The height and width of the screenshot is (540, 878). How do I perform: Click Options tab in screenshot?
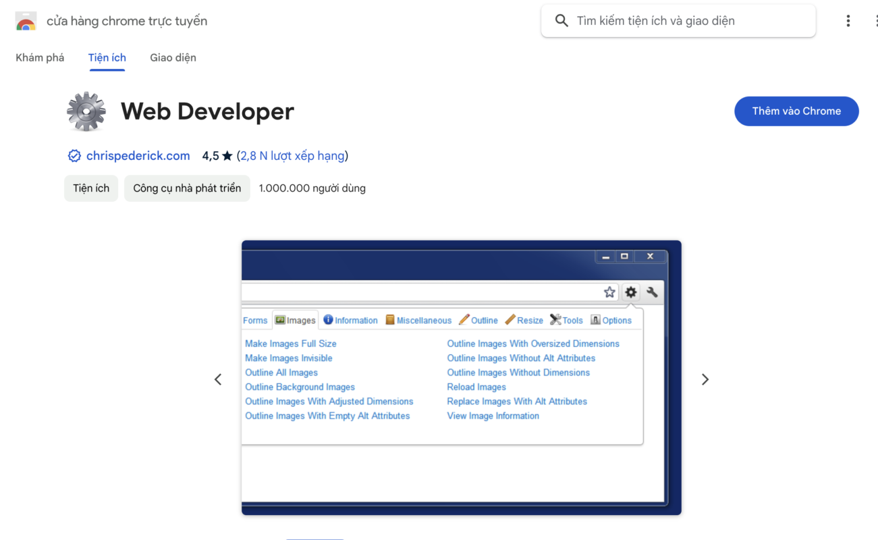(x=611, y=320)
